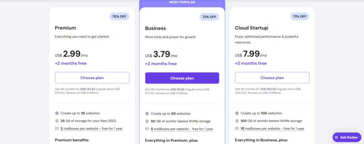Select the Premium plan title
Image resolution: width=364 pixels, height=144 pixels.
pyautogui.click(x=65, y=28)
